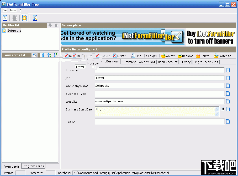Open the Tools menu
Viewport: 238px width, 176px height.
tap(13, 10)
